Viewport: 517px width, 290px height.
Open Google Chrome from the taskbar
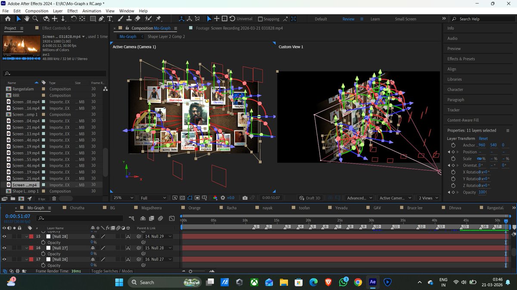coord(358,282)
